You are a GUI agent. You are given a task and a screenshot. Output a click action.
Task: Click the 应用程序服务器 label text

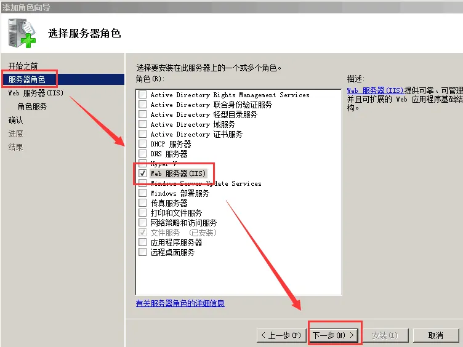176,242
